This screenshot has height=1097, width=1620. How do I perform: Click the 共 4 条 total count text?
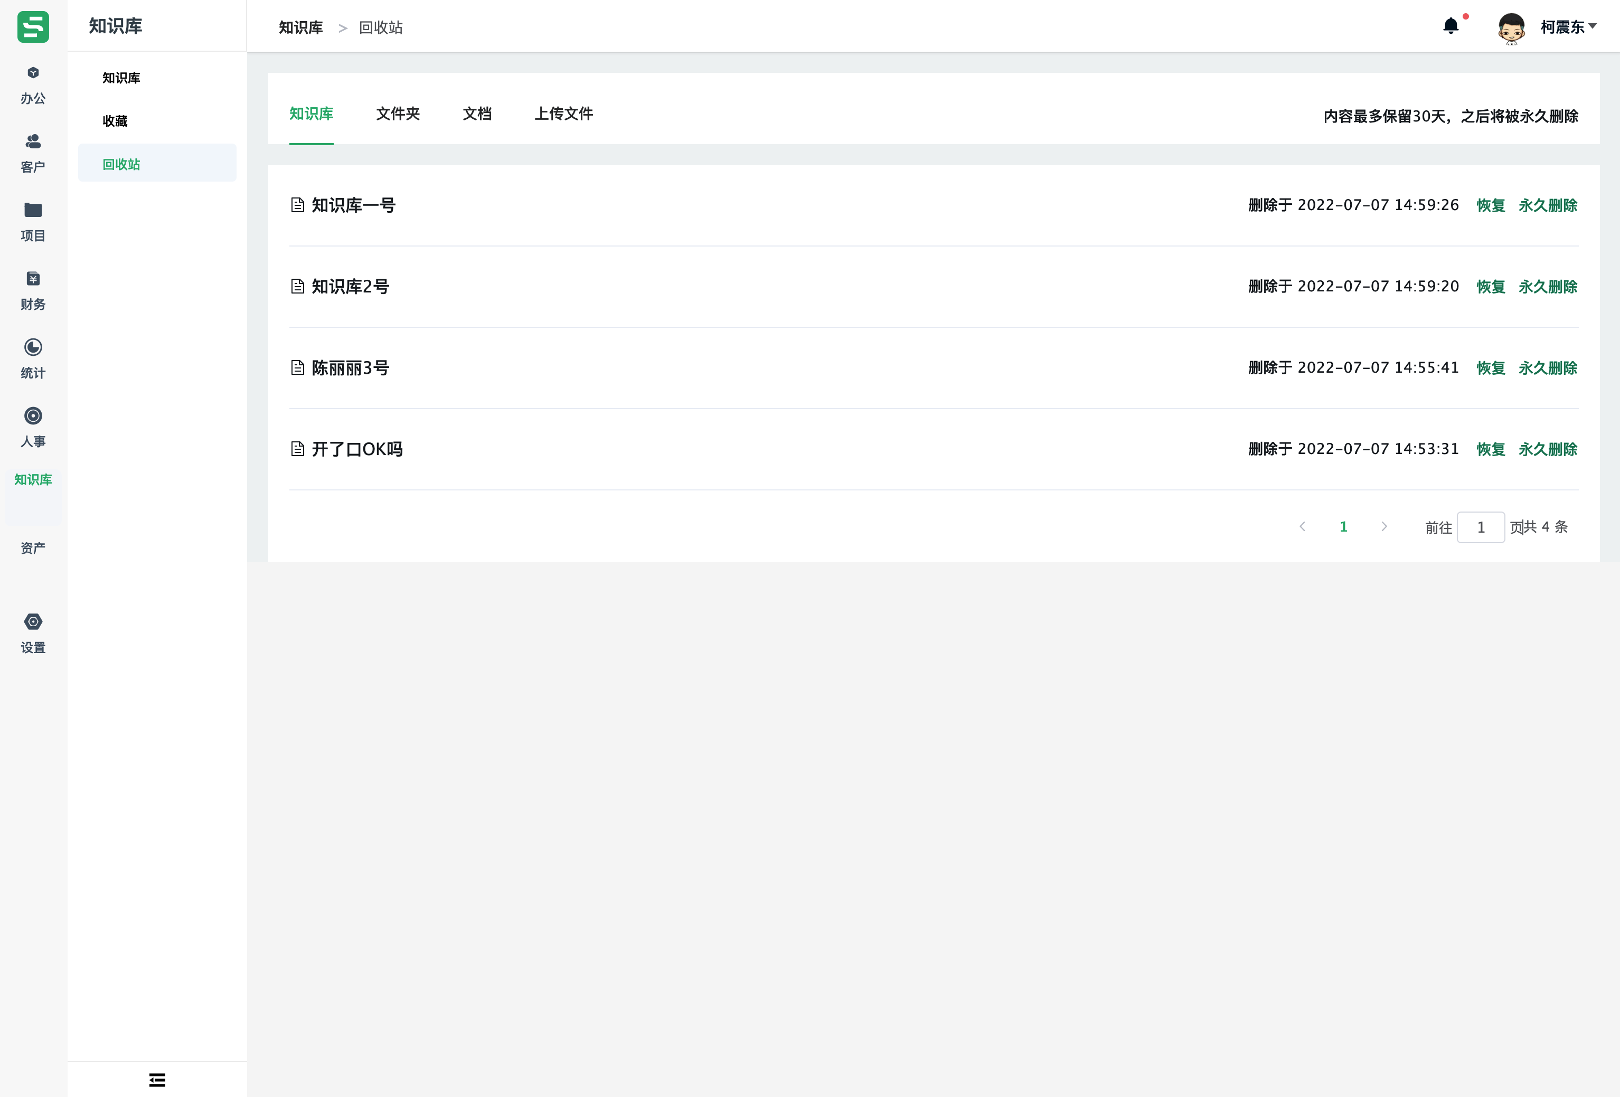coord(1546,527)
